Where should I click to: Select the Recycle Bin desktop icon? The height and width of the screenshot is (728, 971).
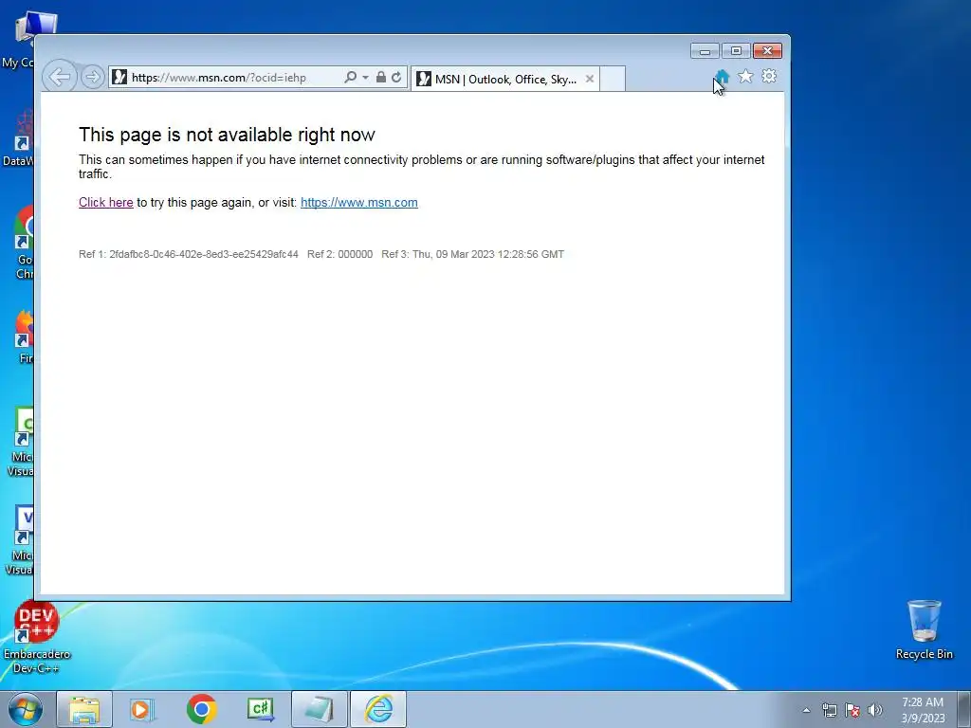(924, 629)
